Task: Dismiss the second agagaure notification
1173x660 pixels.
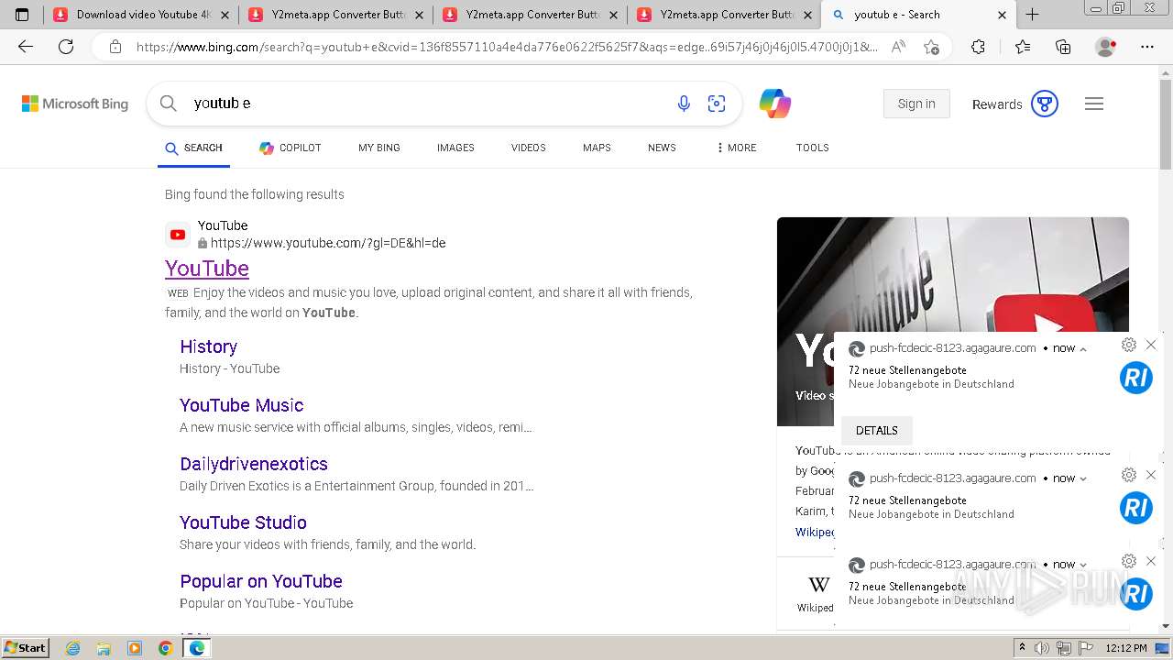Action: tap(1151, 475)
